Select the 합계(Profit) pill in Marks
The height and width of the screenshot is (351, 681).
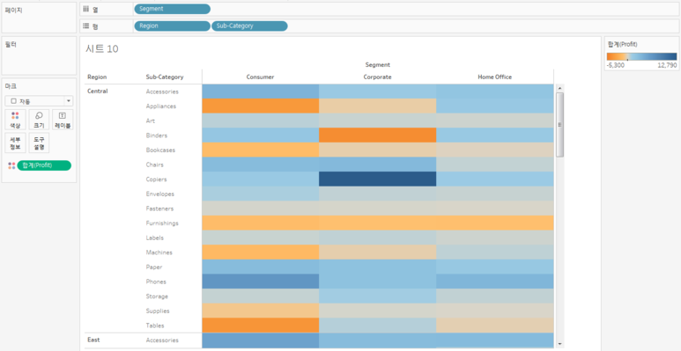click(x=44, y=165)
